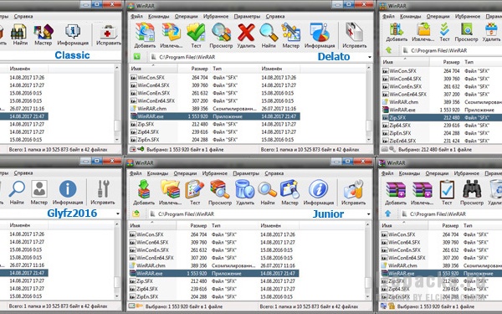The height and width of the screenshot is (314, 502).
Task: Expand path dropdown in Junior window
Action: click(x=368, y=214)
